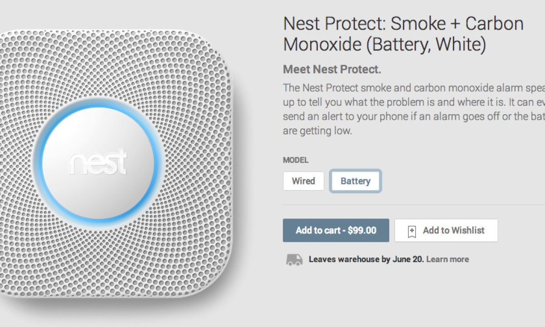Image resolution: width=545 pixels, height=327 pixels.
Task: Click the delivery truck icon
Action: tap(294, 259)
